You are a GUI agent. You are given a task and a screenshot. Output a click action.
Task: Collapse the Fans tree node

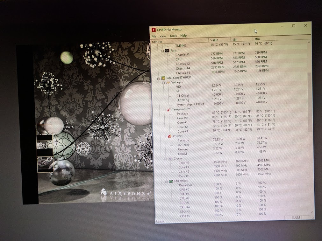[162, 51]
